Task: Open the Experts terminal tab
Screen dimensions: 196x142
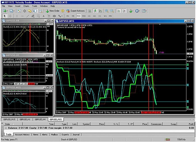Action: point(65,134)
